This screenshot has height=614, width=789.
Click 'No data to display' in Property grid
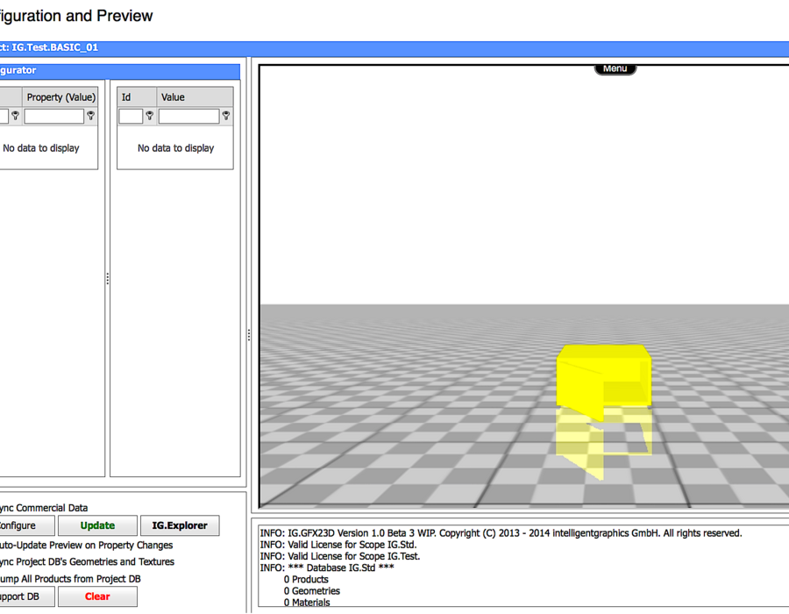pyautogui.click(x=40, y=148)
